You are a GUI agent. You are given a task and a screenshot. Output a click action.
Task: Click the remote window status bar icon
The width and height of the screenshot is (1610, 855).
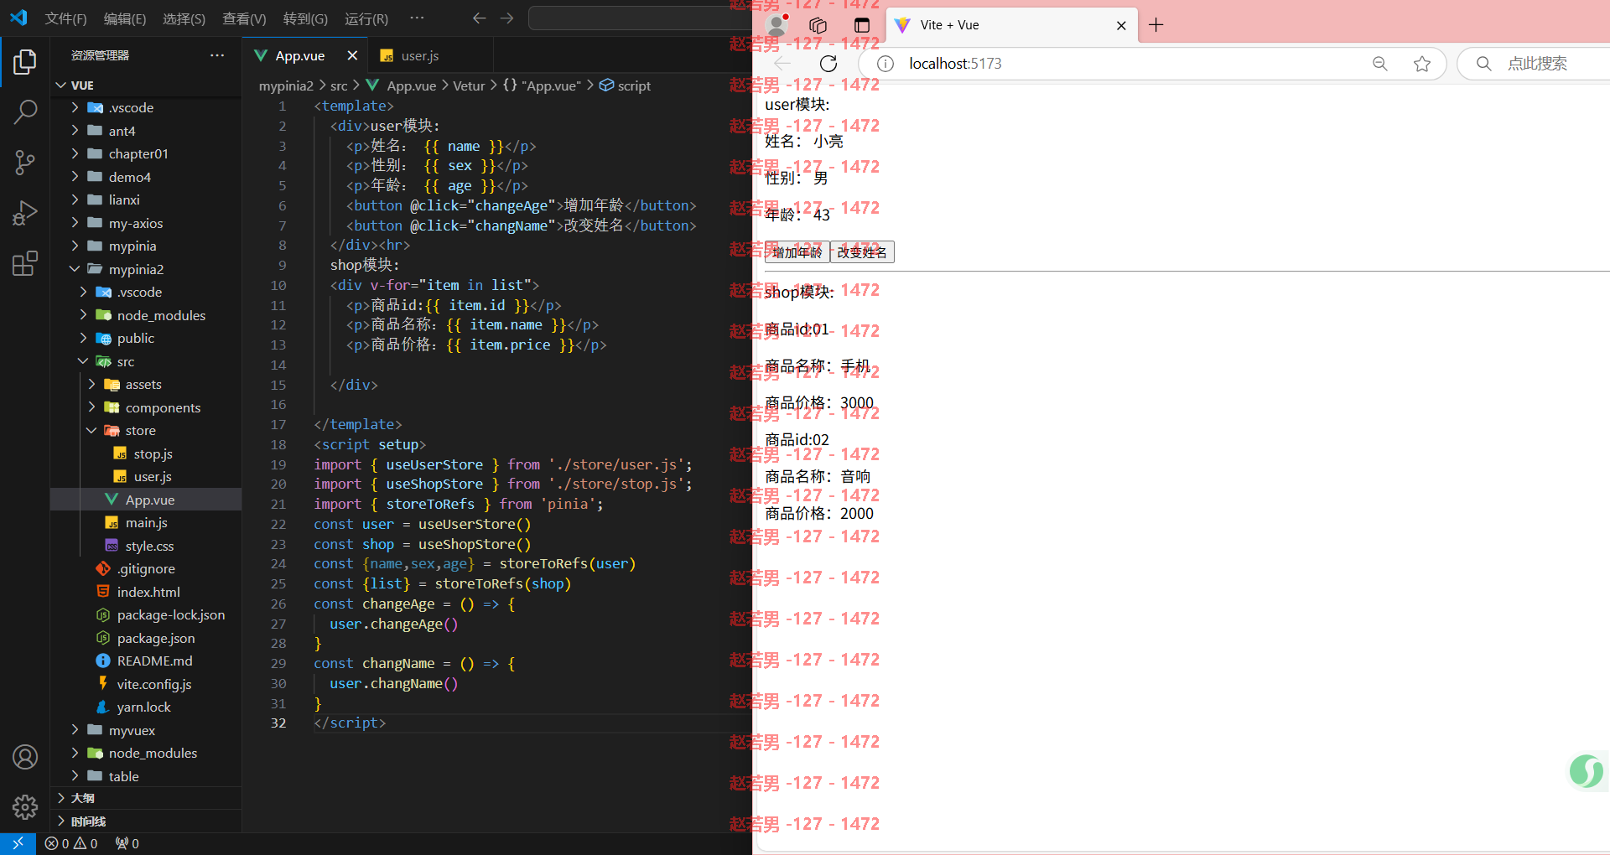pos(18,843)
